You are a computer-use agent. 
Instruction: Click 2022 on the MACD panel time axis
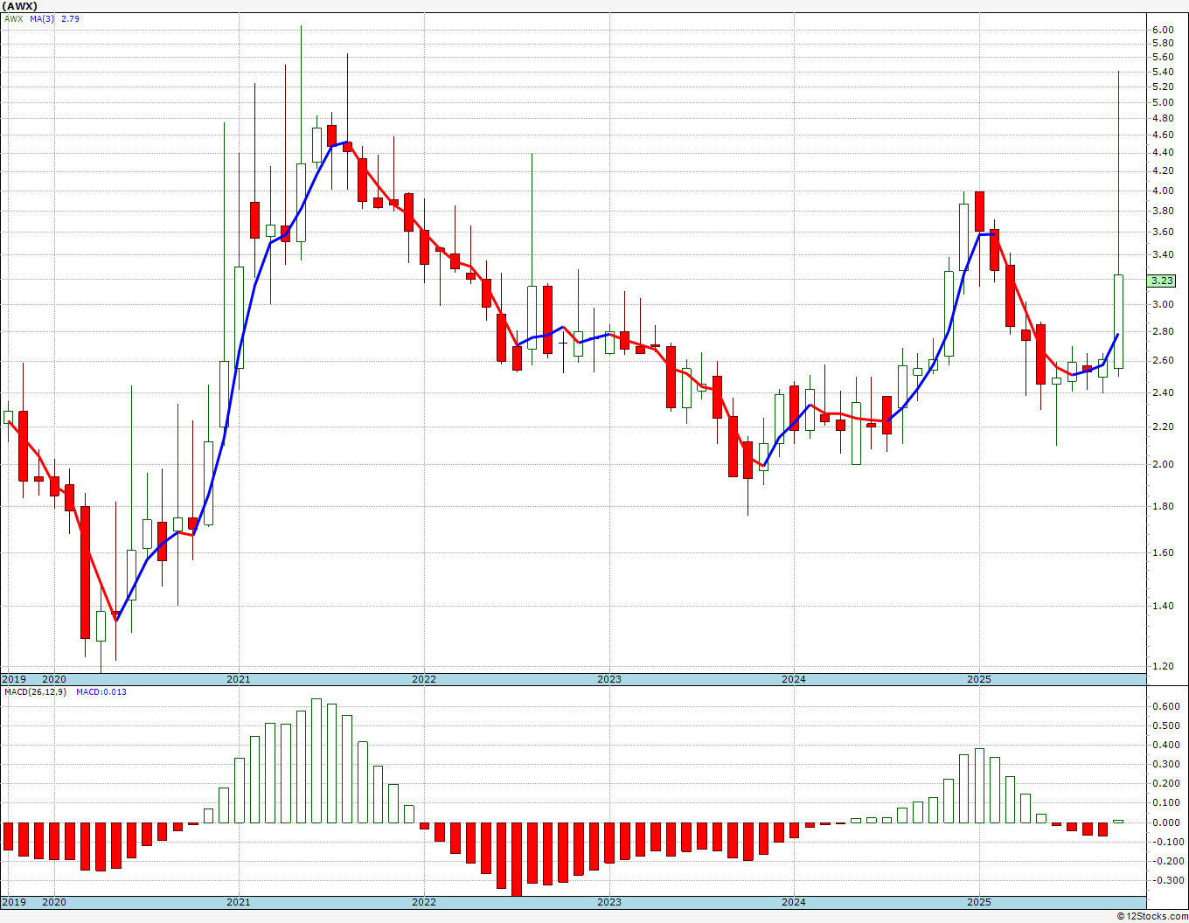423,902
